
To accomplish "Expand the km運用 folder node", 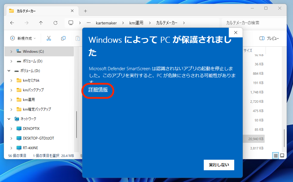I will (x=11, y=100).
